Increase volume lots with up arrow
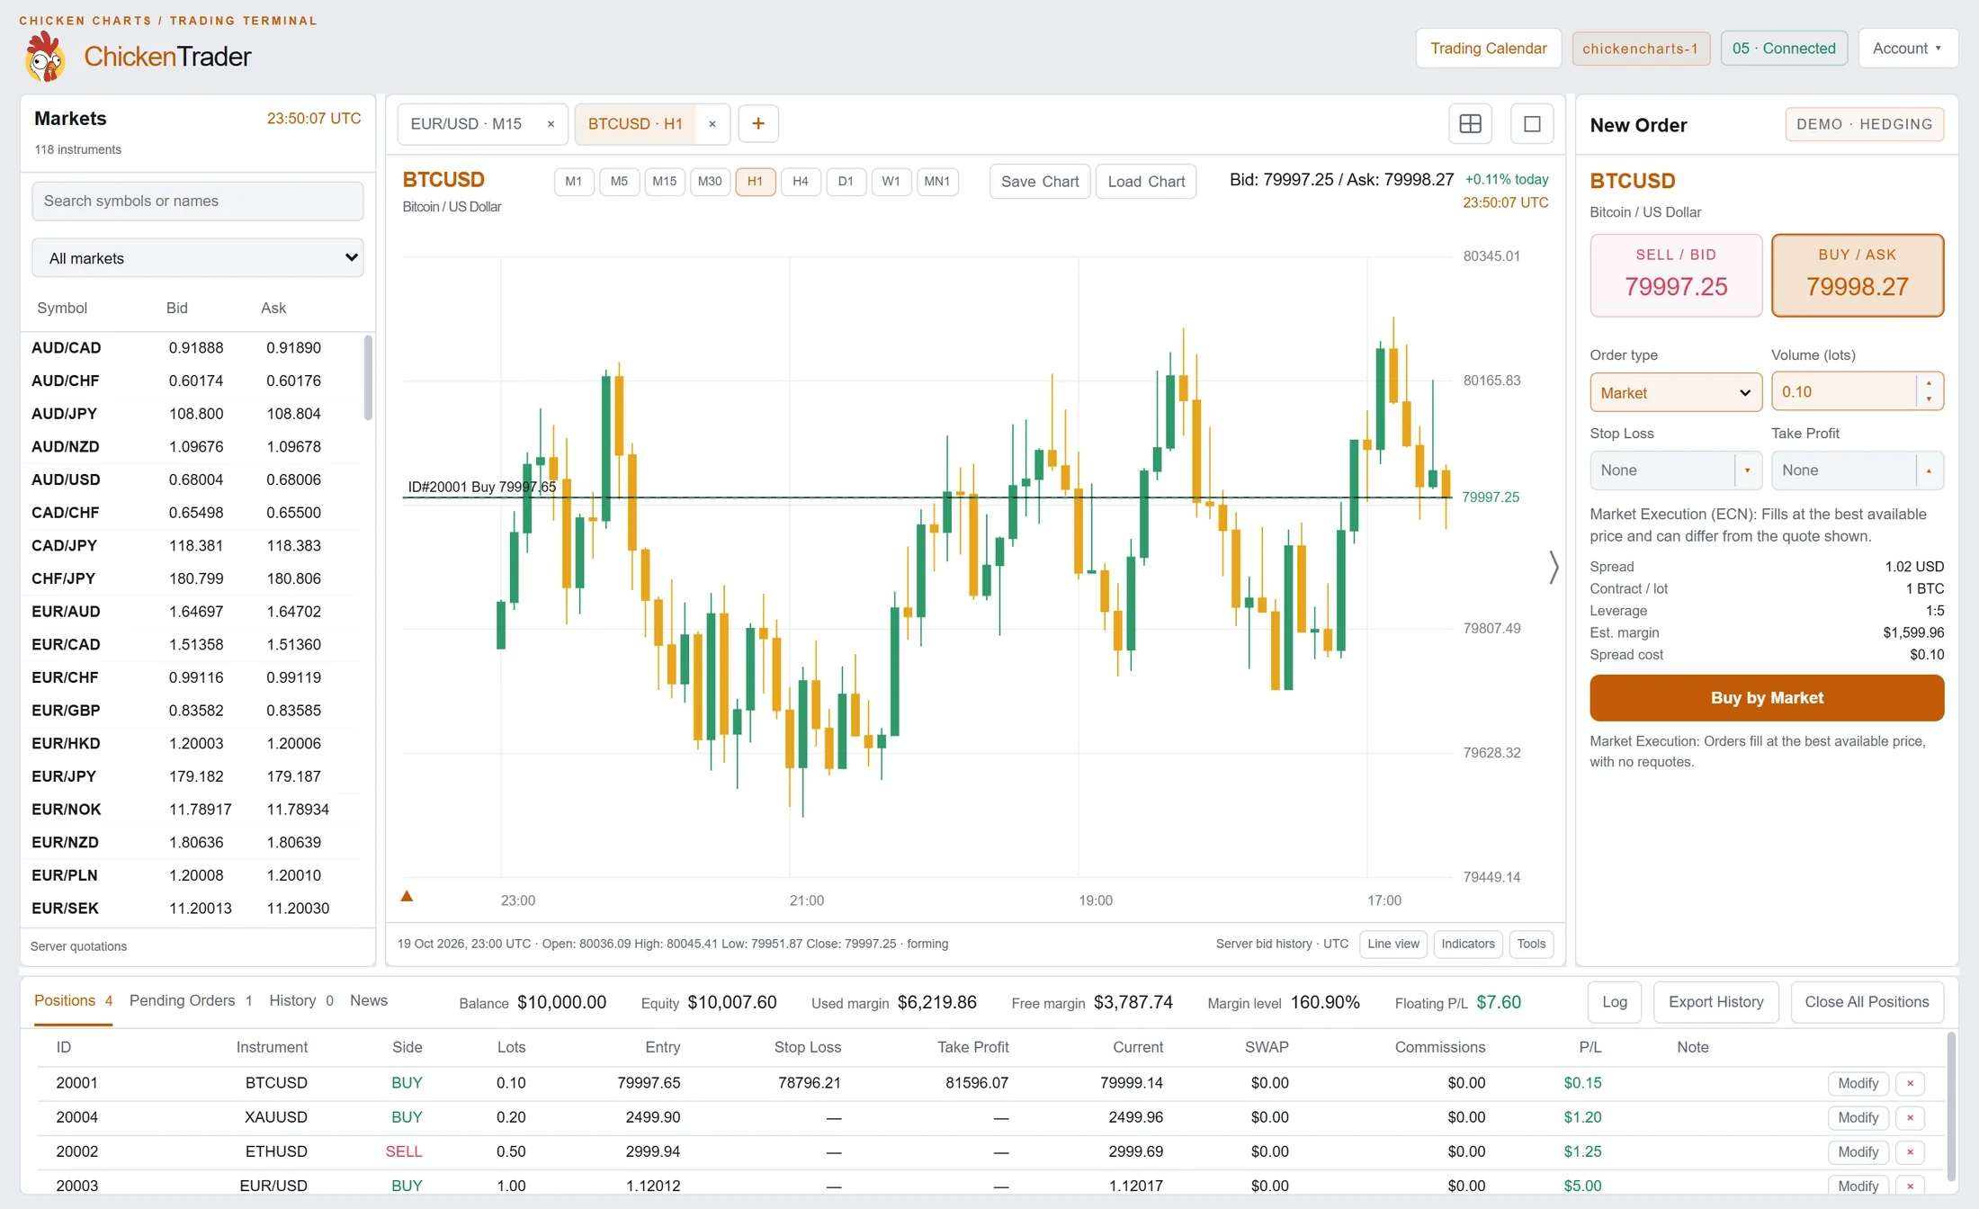 (x=1929, y=384)
